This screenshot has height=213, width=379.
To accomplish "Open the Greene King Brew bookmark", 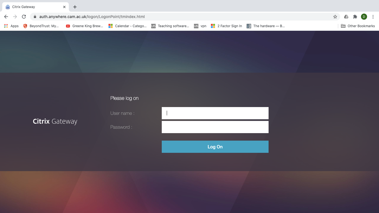I will click(x=85, y=26).
